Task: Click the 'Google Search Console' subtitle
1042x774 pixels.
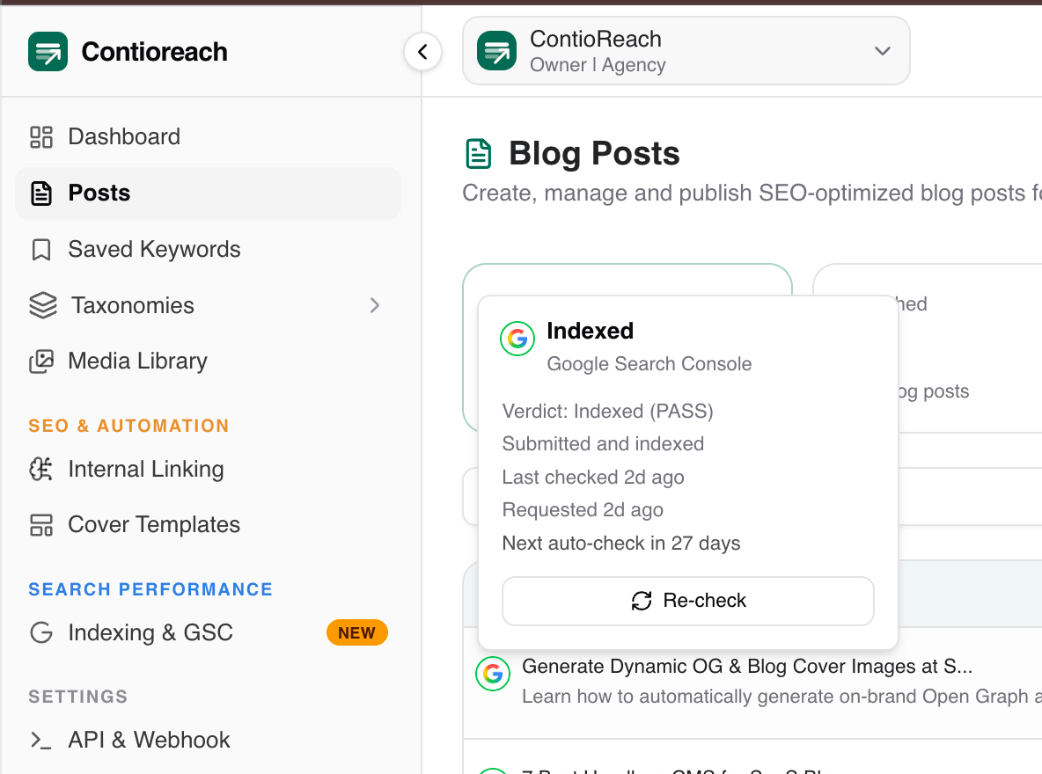Action: click(x=649, y=364)
